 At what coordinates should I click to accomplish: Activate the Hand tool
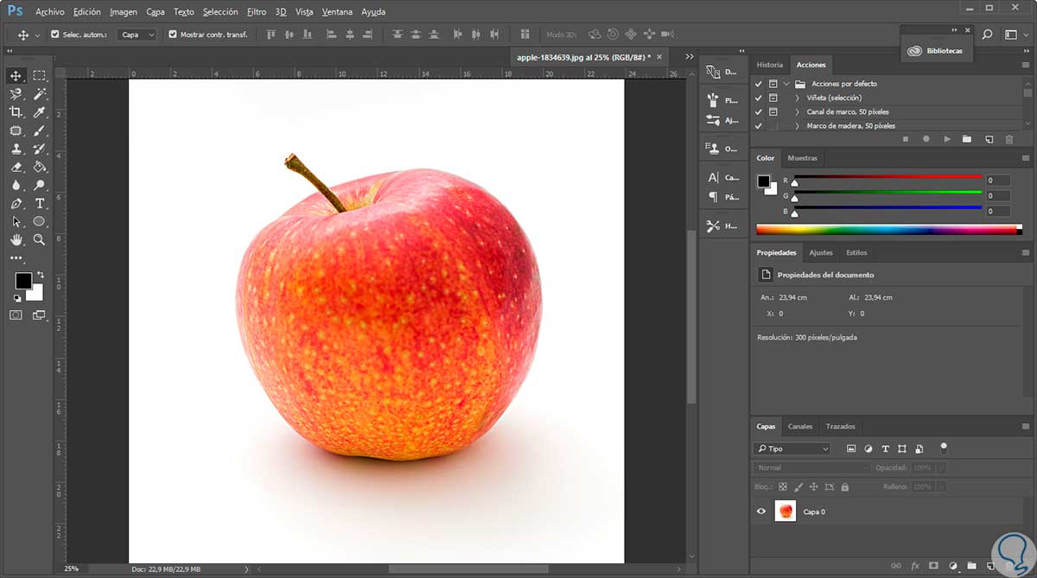click(16, 239)
